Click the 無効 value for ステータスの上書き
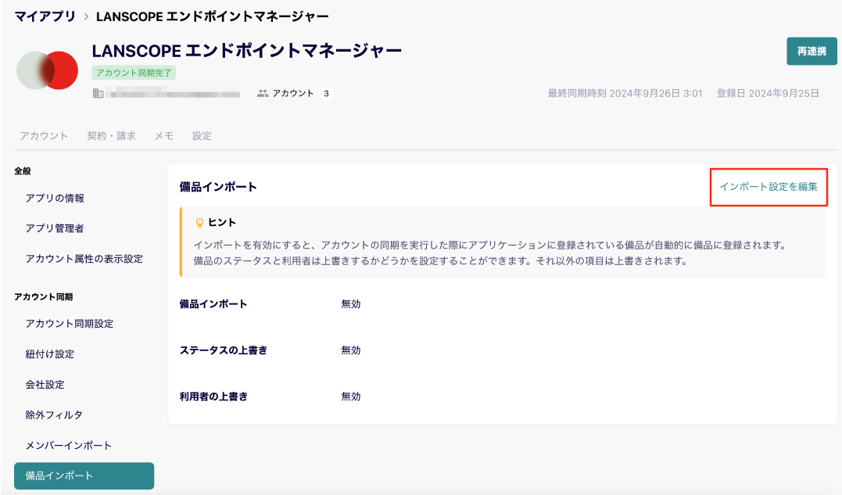 (x=351, y=350)
